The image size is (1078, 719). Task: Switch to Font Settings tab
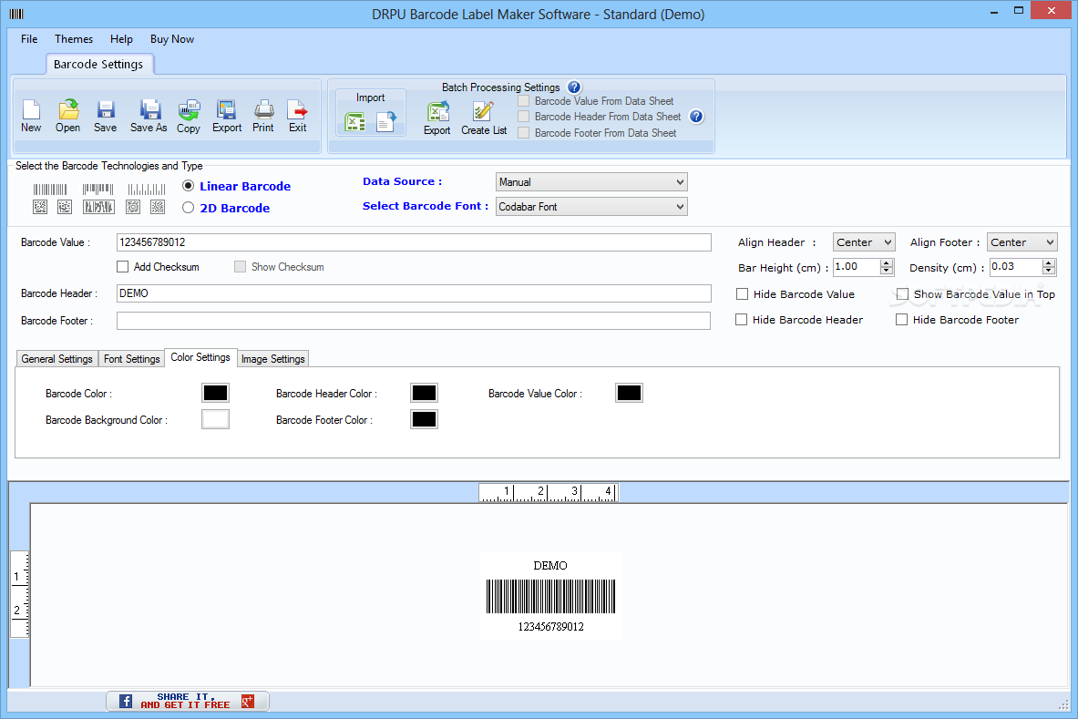[x=131, y=359]
